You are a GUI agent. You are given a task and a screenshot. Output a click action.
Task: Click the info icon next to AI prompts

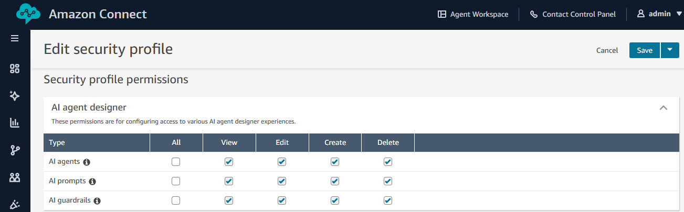pos(92,182)
